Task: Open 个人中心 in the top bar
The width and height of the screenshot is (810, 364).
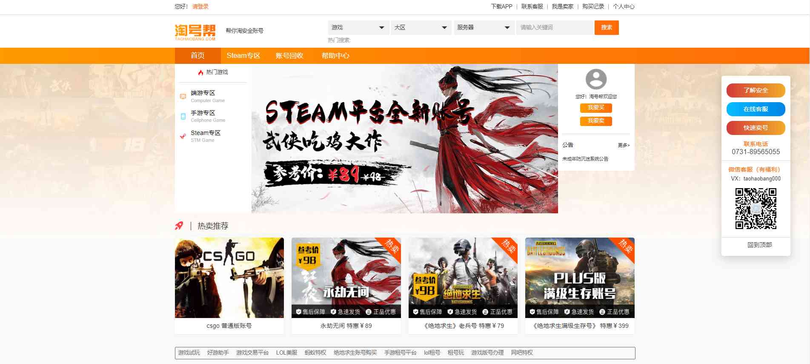Action: [624, 6]
